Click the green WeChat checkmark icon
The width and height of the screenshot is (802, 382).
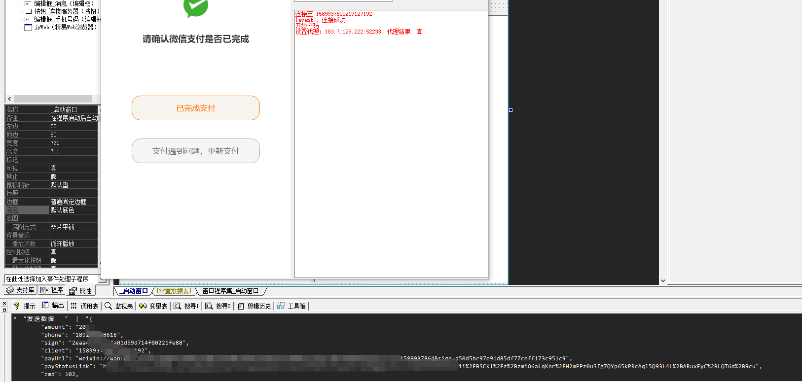196,8
